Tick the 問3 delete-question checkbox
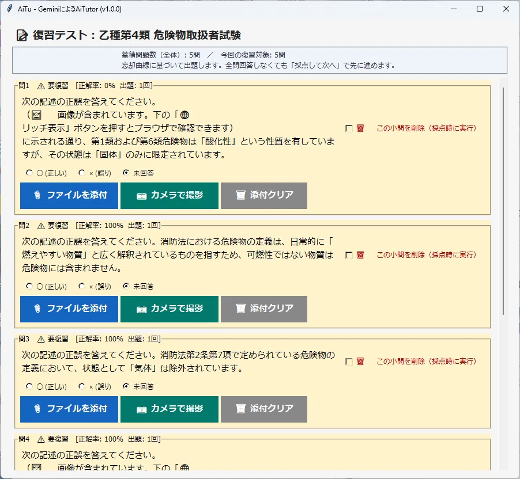The height and width of the screenshot is (479, 520). [x=349, y=362]
